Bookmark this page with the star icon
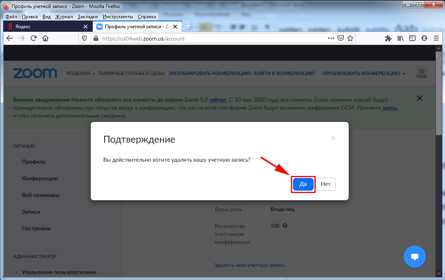 coord(350,39)
